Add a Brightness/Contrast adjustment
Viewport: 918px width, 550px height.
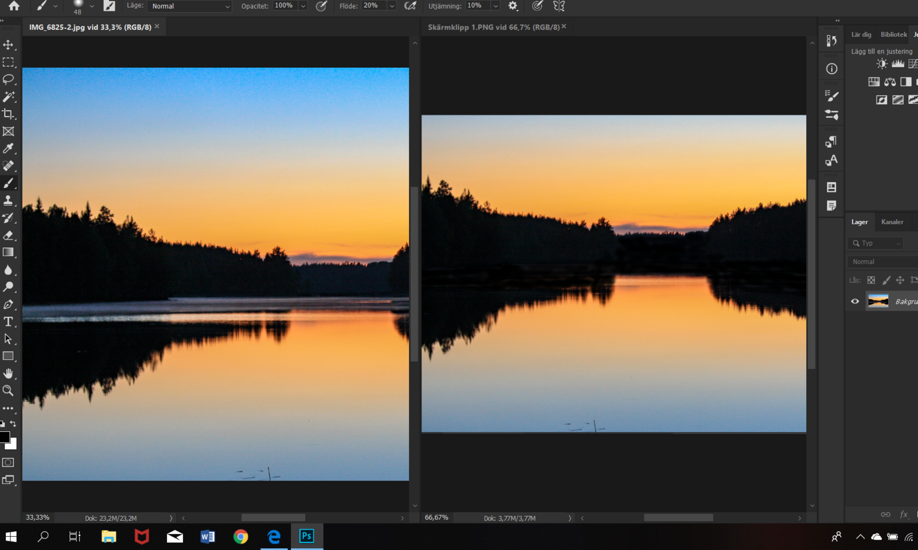pos(882,64)
